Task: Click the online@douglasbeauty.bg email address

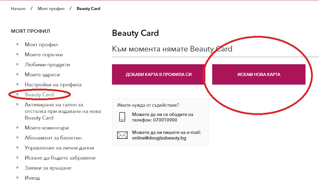Action: (x=159, y=138)
